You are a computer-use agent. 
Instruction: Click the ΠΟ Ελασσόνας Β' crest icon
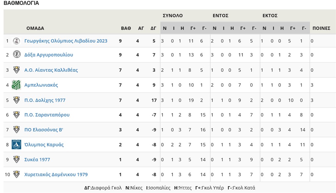pos(16,130)
